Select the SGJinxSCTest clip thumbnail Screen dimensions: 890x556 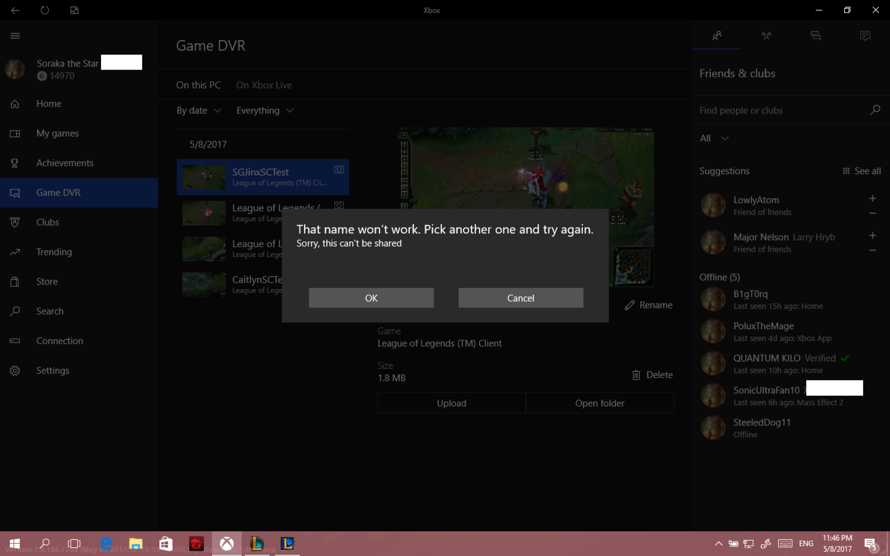(203, 177)
